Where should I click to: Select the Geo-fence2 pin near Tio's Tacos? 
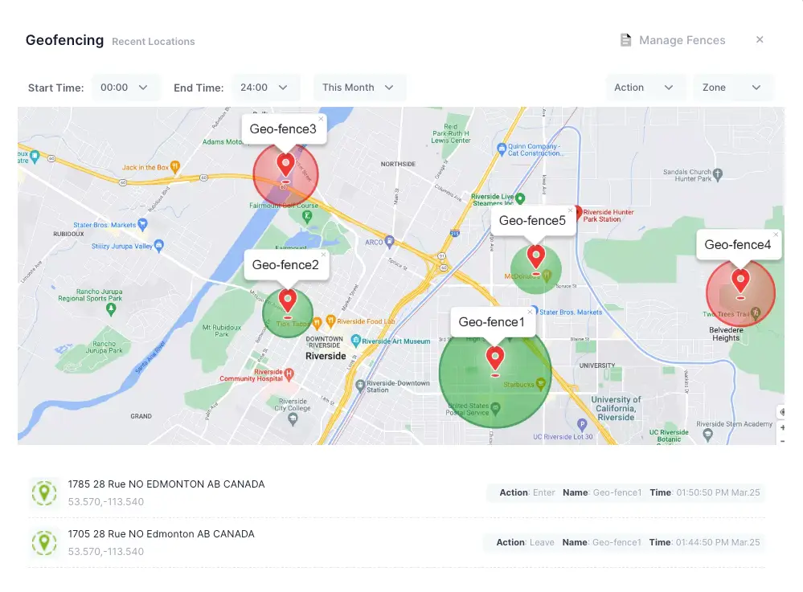(288, 301)
